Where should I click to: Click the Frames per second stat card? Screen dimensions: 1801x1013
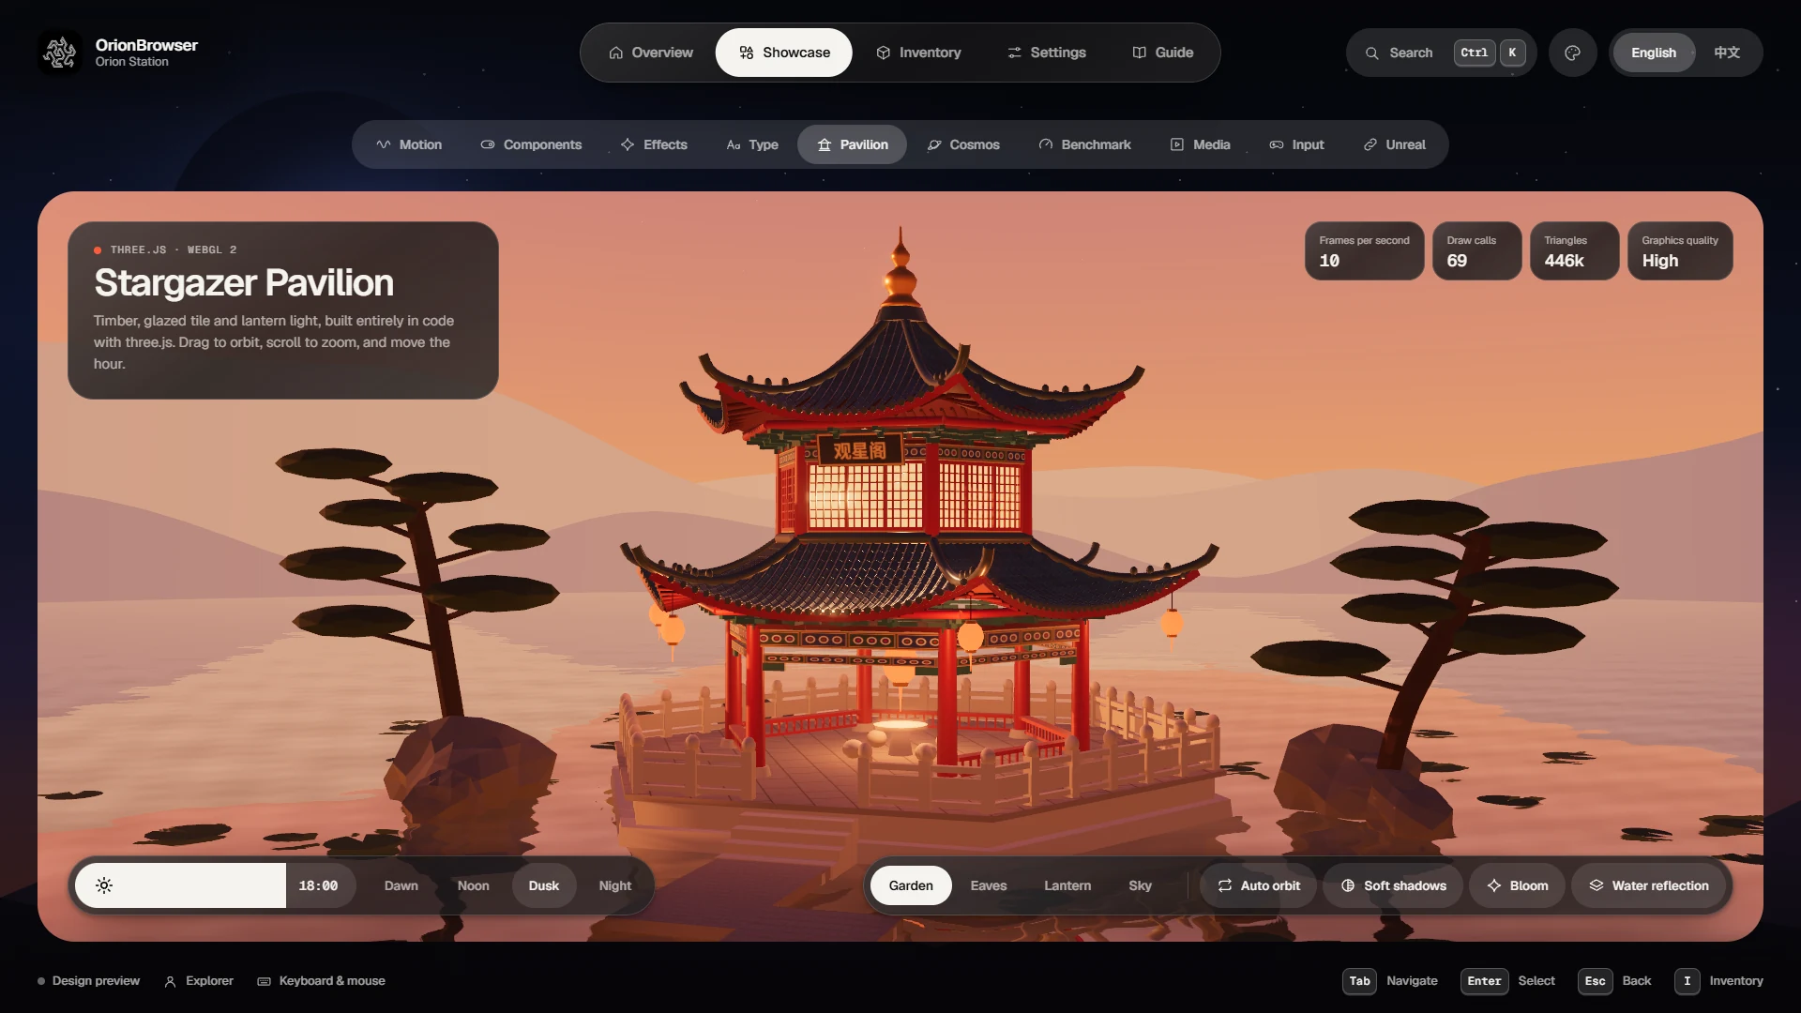(x=1364, y=250)
